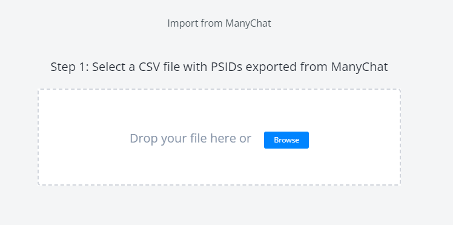Select the dashed file drop zone
This screenshot has width=453, height=225.
coord(219,137)
